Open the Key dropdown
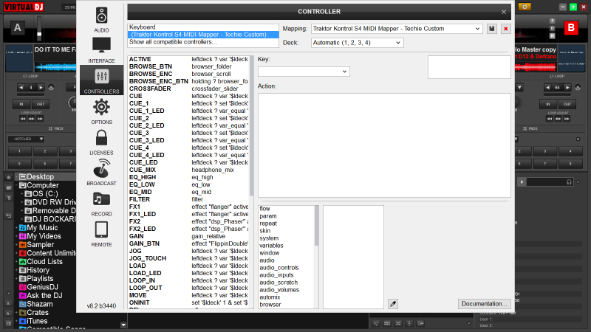This screenshot has height=332, width=591. pos(304,72)
